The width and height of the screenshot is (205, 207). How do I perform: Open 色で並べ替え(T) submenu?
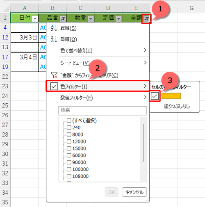(98, 50)
